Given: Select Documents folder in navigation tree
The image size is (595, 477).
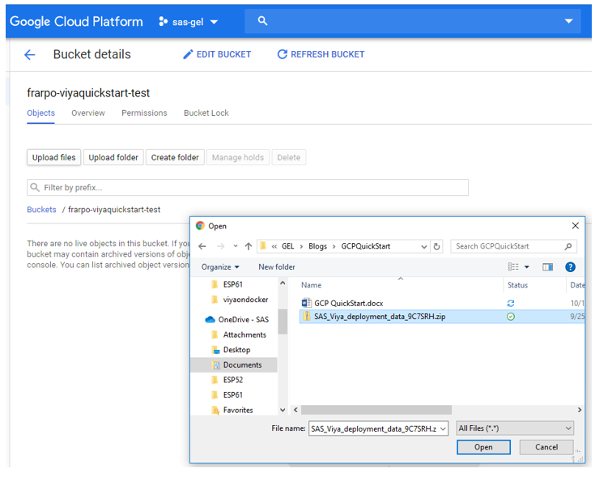Looking at the screenshot, I should coord(242,365).
